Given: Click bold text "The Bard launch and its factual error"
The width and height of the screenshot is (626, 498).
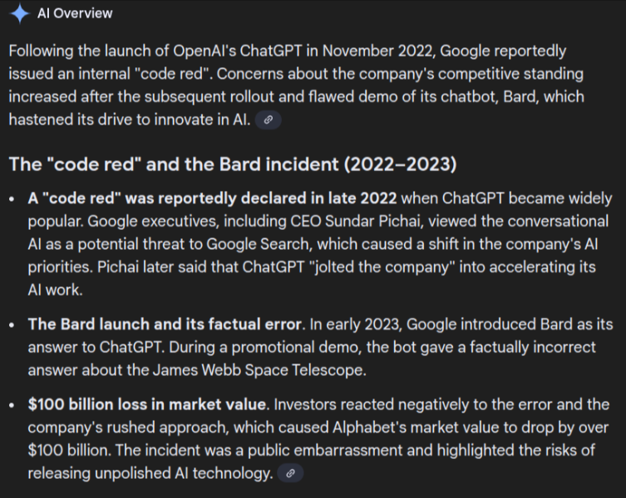Looking at the screenshot, I should coord(163,324).
